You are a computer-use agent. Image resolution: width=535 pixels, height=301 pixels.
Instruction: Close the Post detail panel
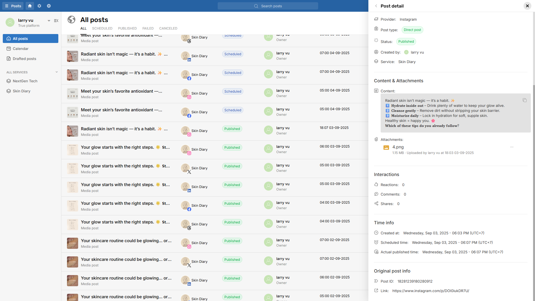(527, 6)
